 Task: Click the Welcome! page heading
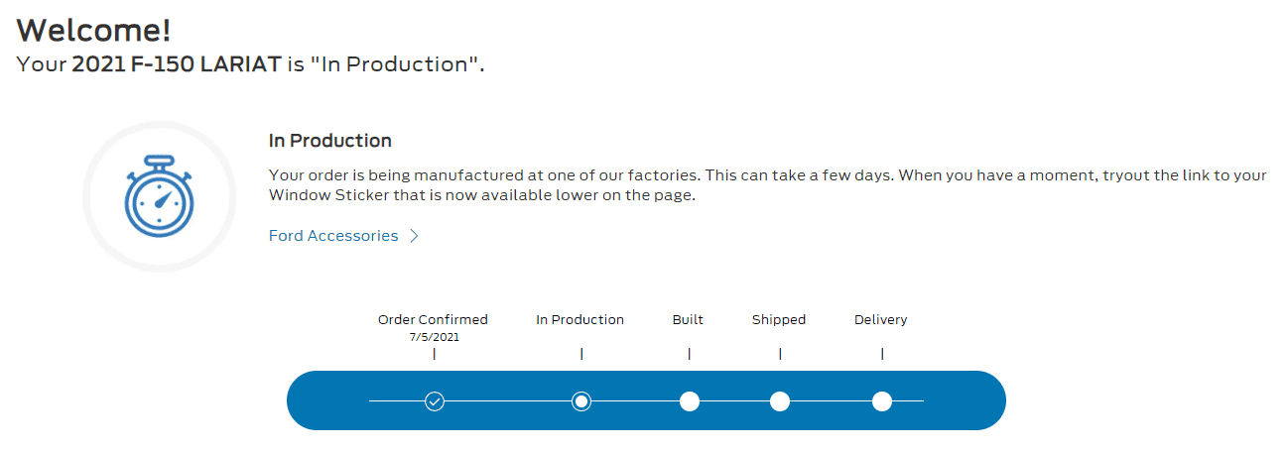[93, 30]
